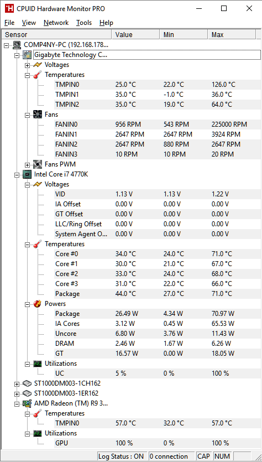Open the Network menu

coord(56,23)
